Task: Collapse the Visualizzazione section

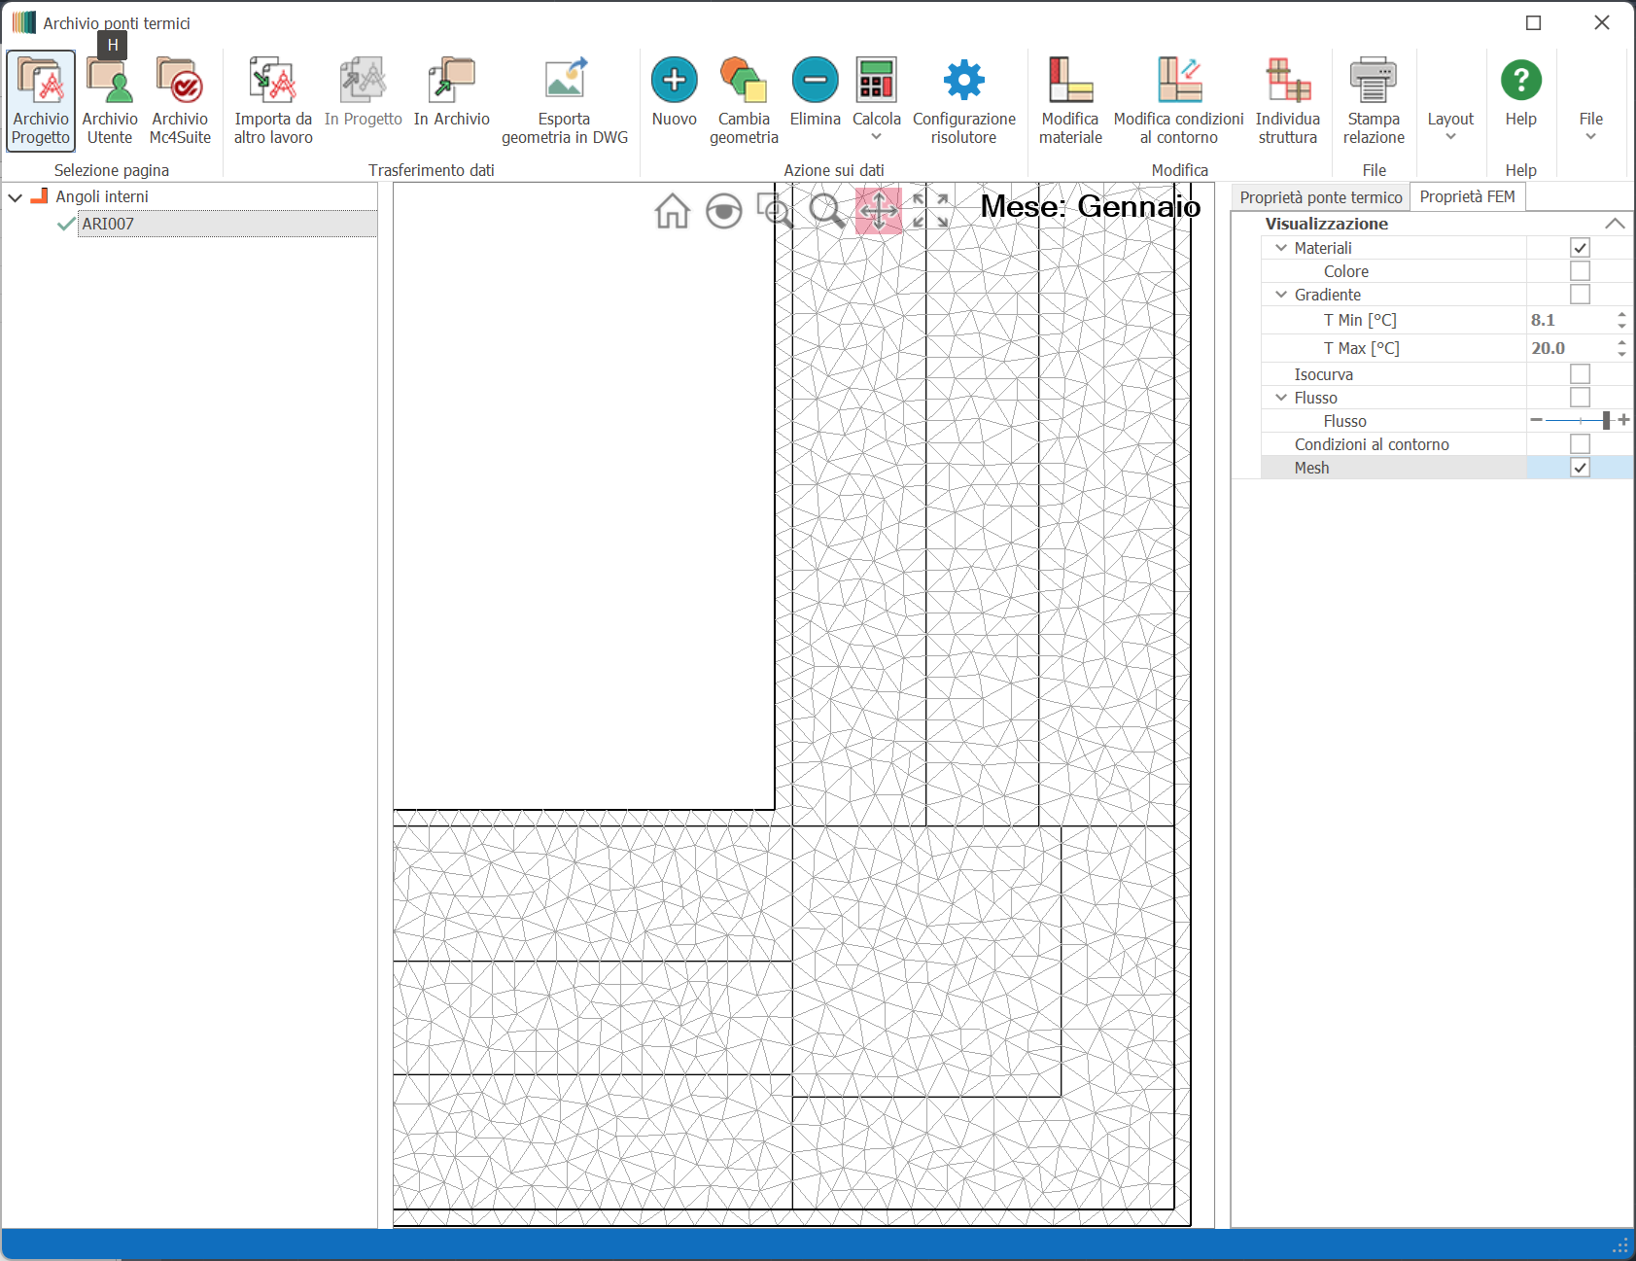Action: 1615,224
